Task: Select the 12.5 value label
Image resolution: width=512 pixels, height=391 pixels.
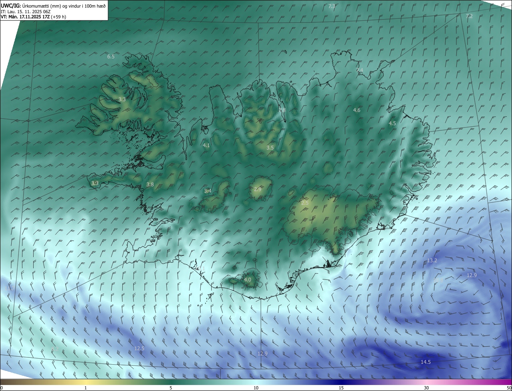Action: coord(139,348)
